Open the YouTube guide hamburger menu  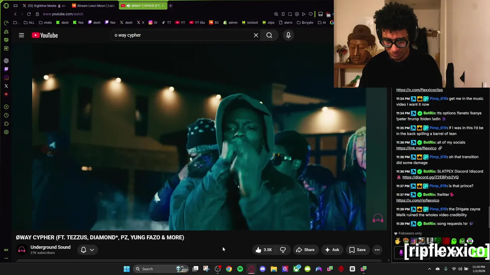[21, 35]
